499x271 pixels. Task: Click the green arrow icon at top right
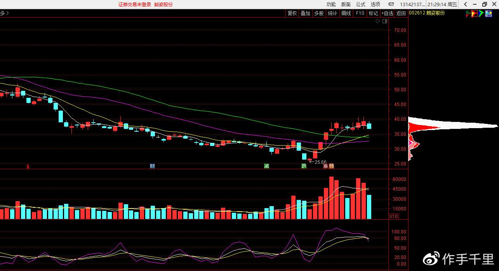(481, 13)
